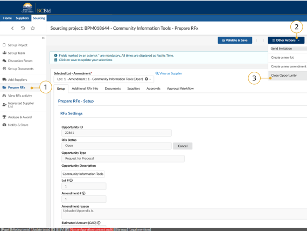The image size is (307, 231).
Task: Click the Opportunity ID field
Action: (x=116, y=133)
